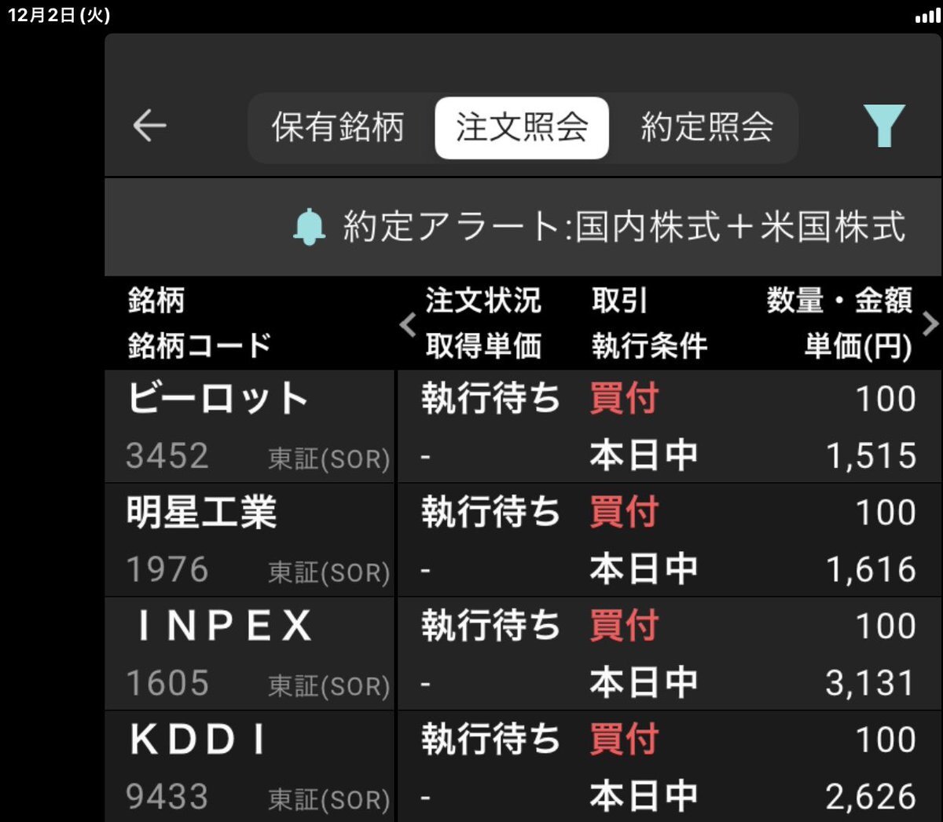Viewport: 943px width, 822px height.
Task: Tap 執行待ち status in ビーロット row
Action: click(490, 399)
